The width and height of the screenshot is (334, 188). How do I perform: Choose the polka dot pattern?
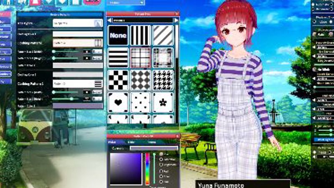pyautogui.click(x=141, y=102)
